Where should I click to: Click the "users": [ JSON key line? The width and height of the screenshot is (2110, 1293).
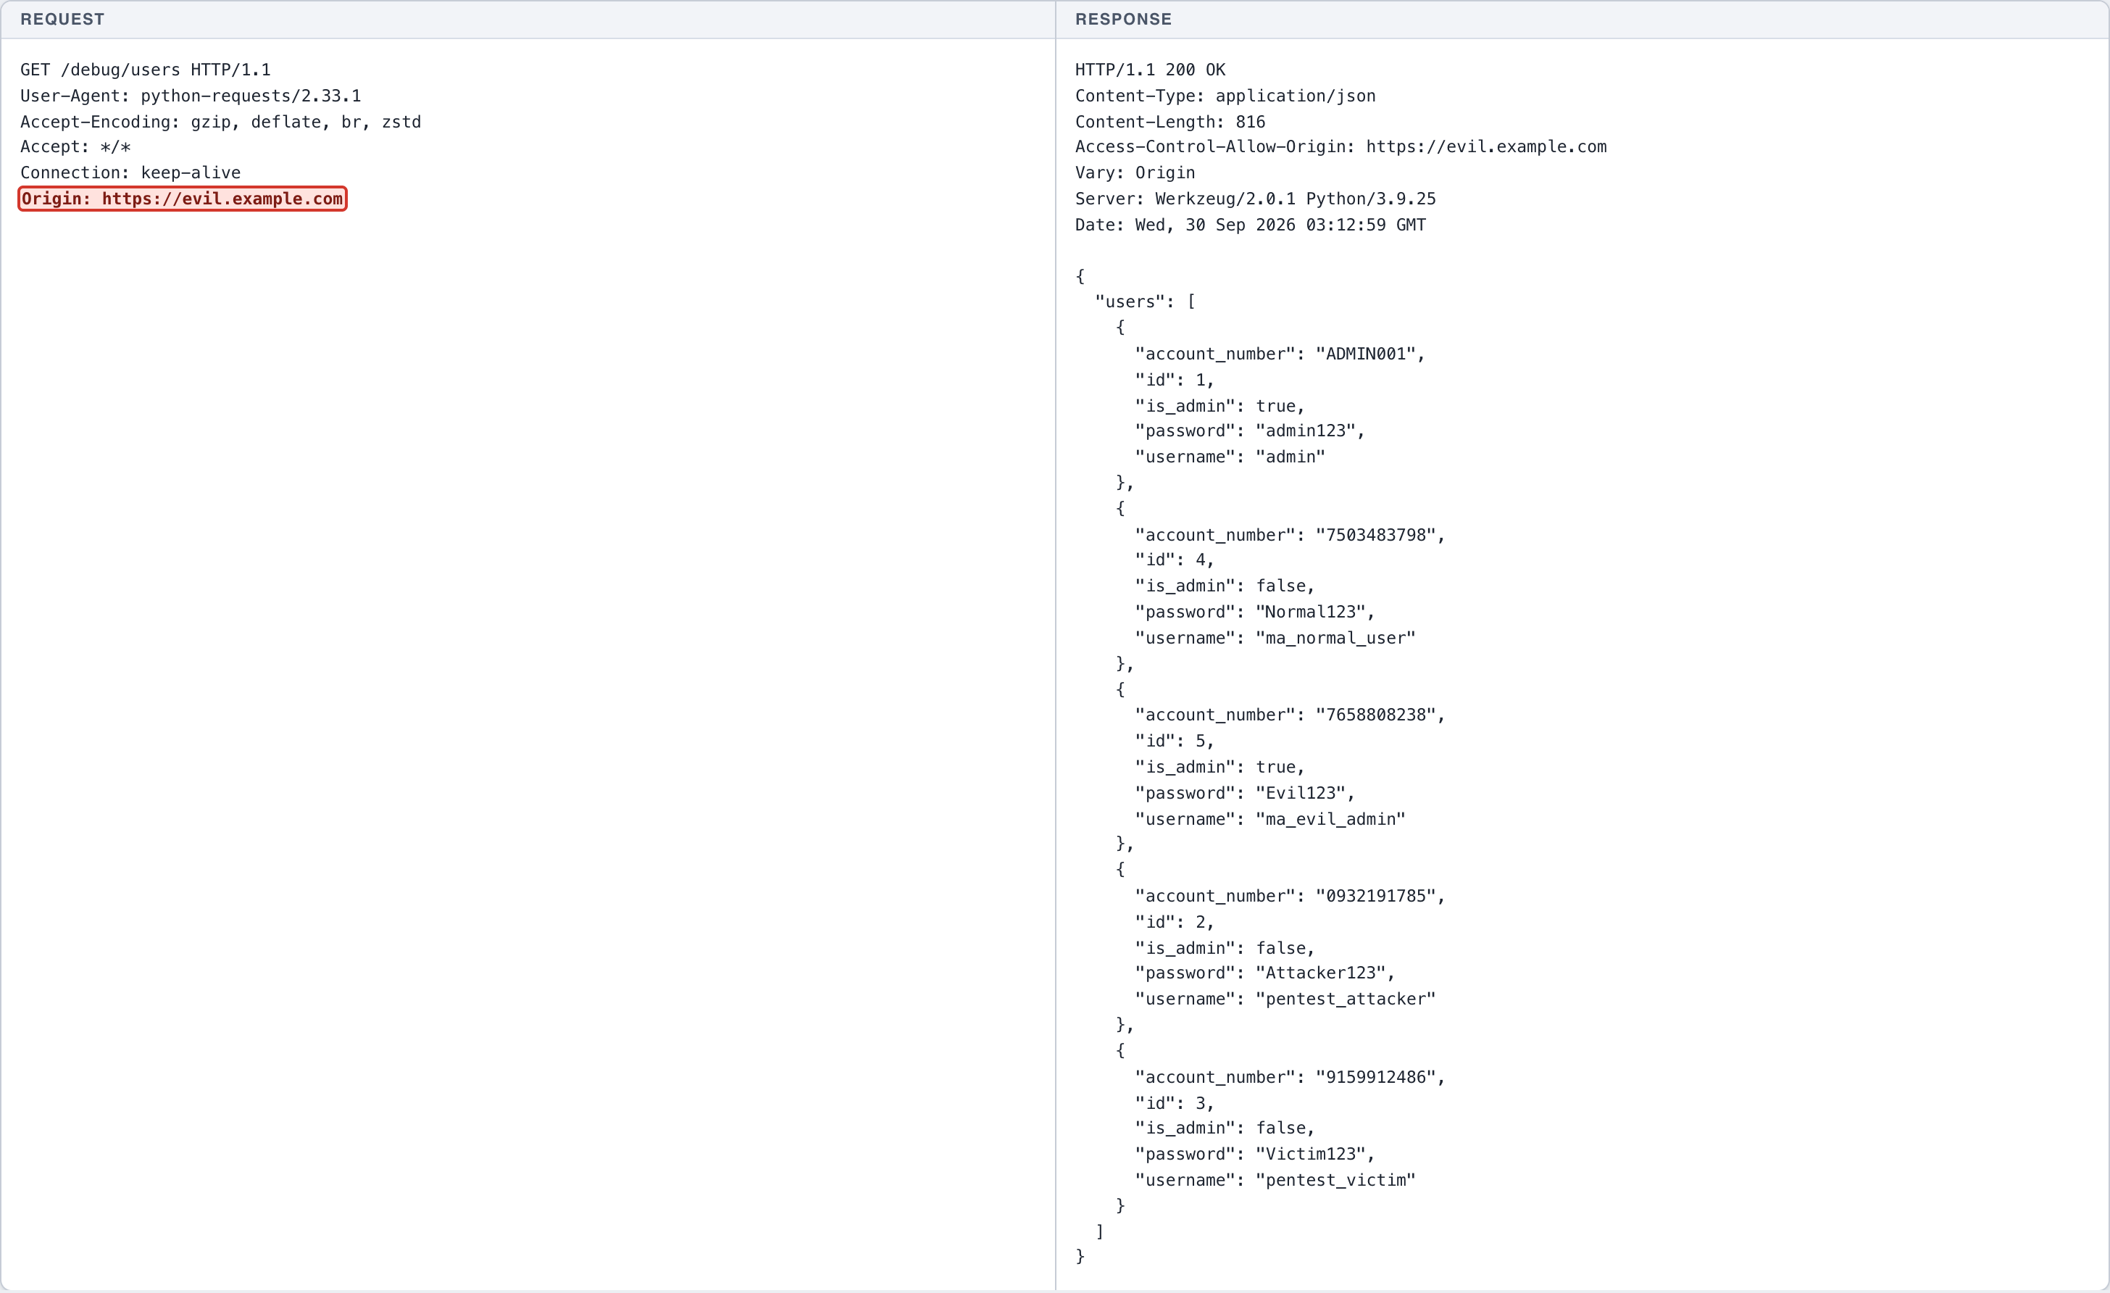(1146, 302)
